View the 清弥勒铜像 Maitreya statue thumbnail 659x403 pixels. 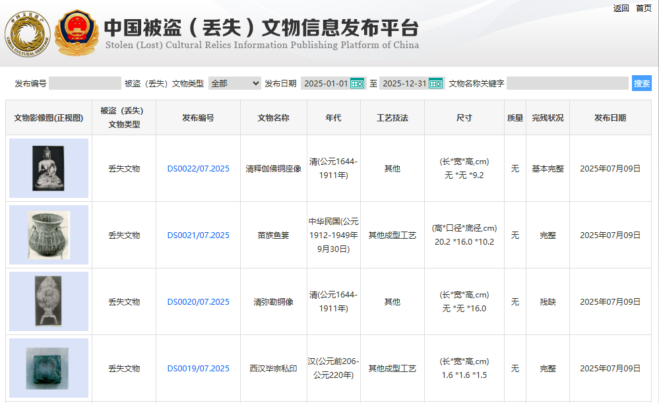47,301
